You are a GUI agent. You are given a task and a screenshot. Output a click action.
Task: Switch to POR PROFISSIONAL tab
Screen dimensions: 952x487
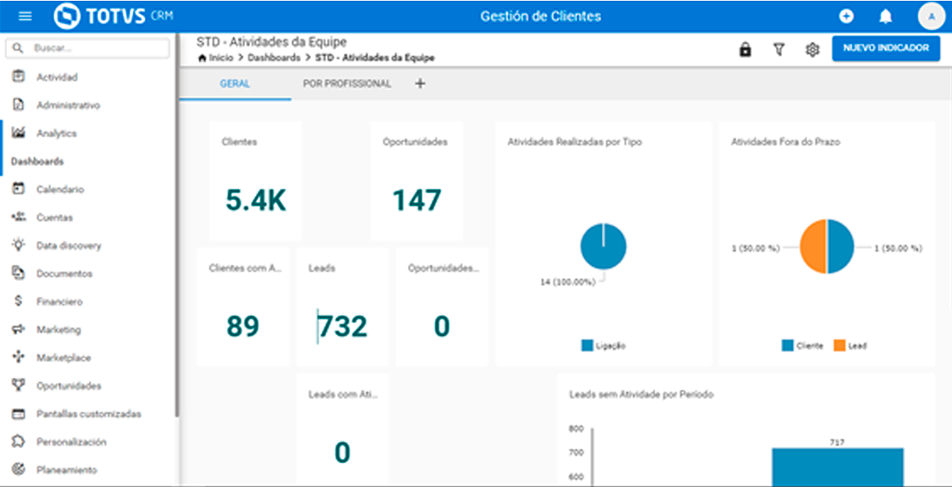coord(347,84)
